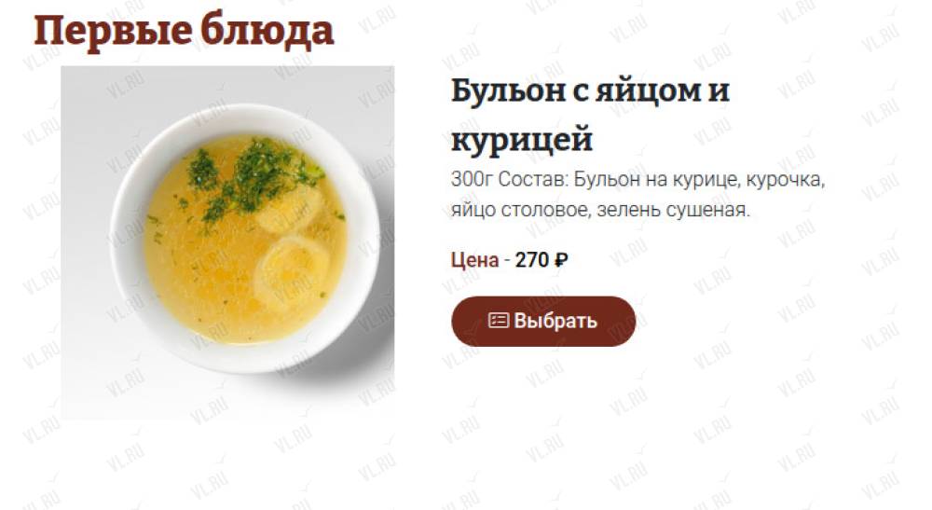Open the soup bowl product photo
This screenshot has width=932, height=510.
tap(227, 242)
